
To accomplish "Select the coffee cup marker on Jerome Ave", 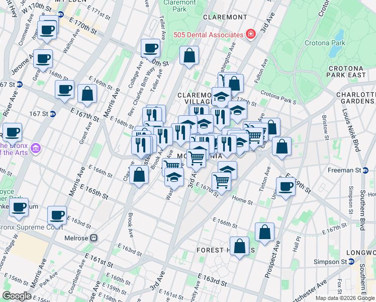I will click(43, 59).
